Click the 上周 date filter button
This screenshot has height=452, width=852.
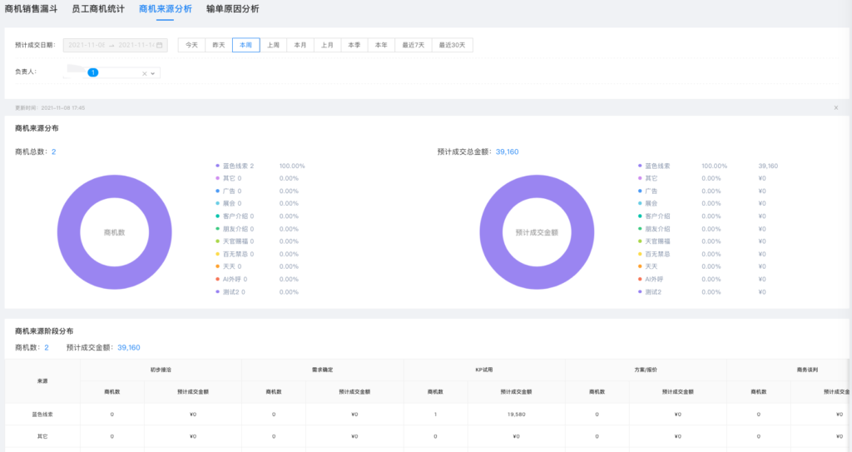point(273,46)
